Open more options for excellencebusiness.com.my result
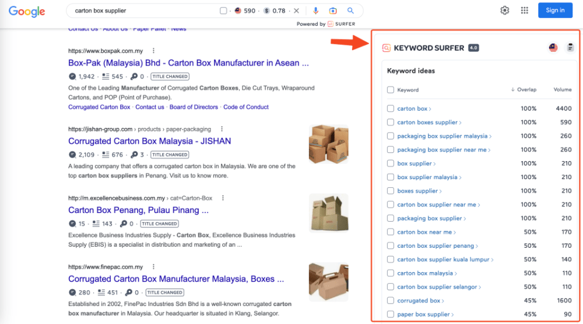The height and width of the screenshot is (324, 583). coord(223,198)
